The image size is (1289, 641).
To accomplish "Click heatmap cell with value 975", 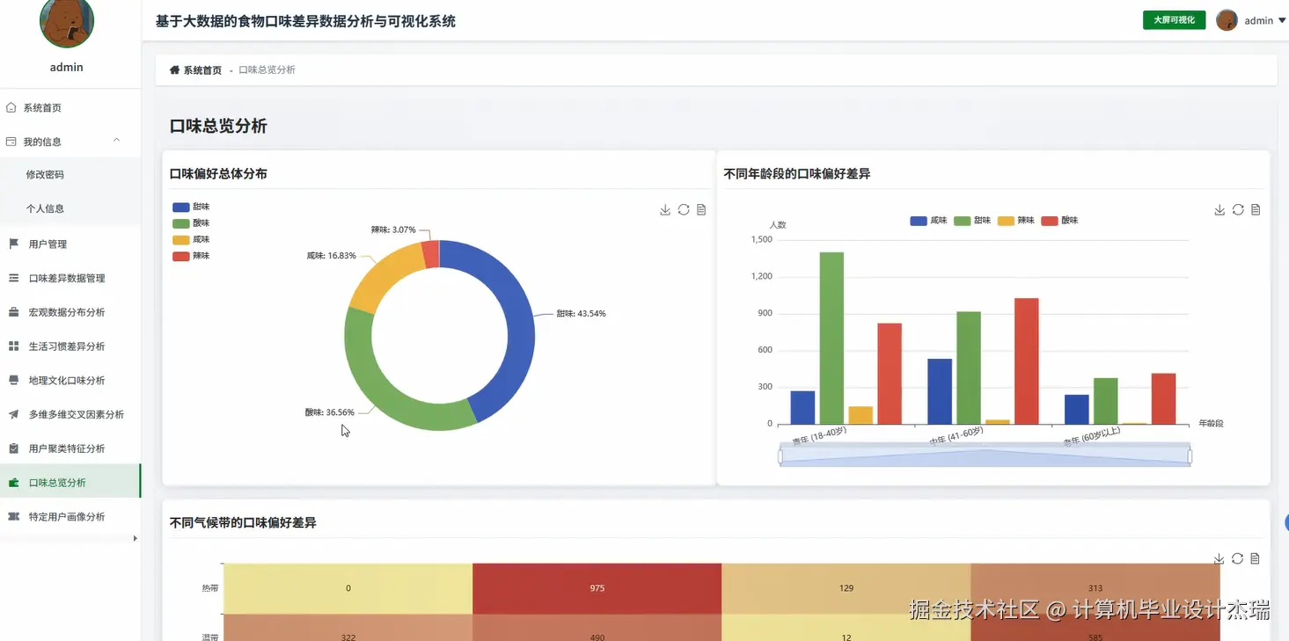I will [597, 588].
